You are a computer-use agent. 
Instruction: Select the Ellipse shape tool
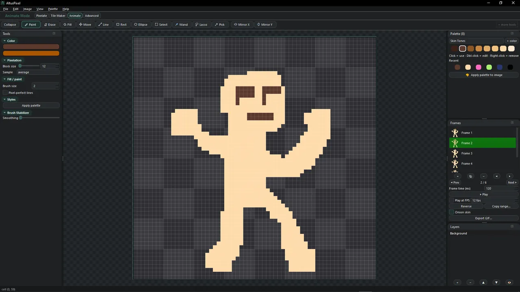pyautogui.click(x=141, y=24)
